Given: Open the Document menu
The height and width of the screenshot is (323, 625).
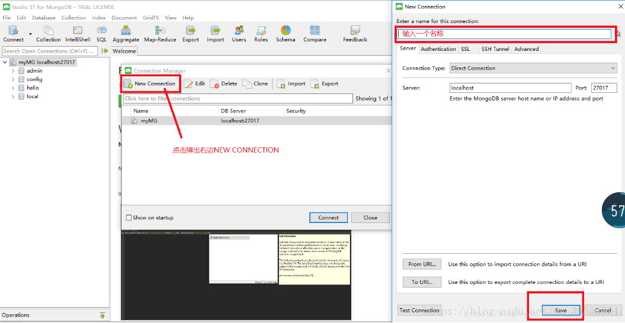Looking at the screenshot, I should click(124, 18).
